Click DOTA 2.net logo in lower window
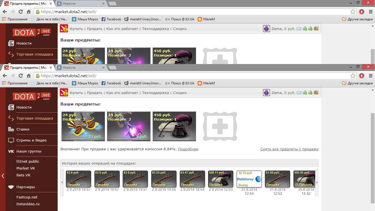 (x=31, y=96)
